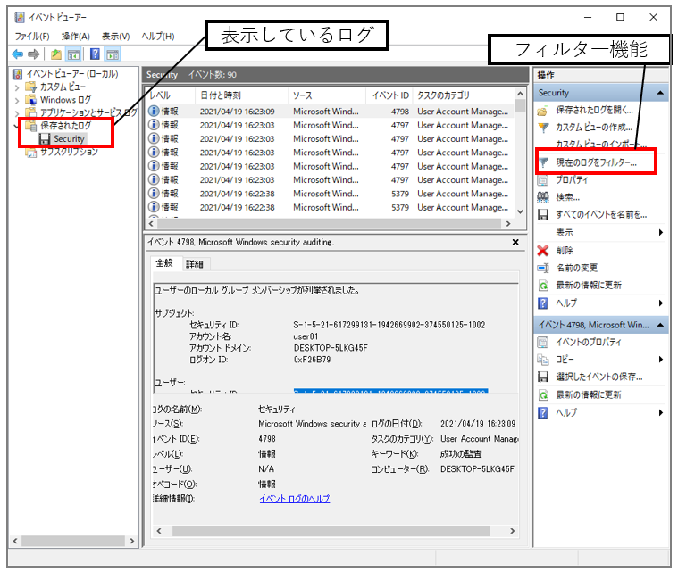Open log Properties (プロパティ) action
Screen dimensions: 678x572
tap(572, 179)
